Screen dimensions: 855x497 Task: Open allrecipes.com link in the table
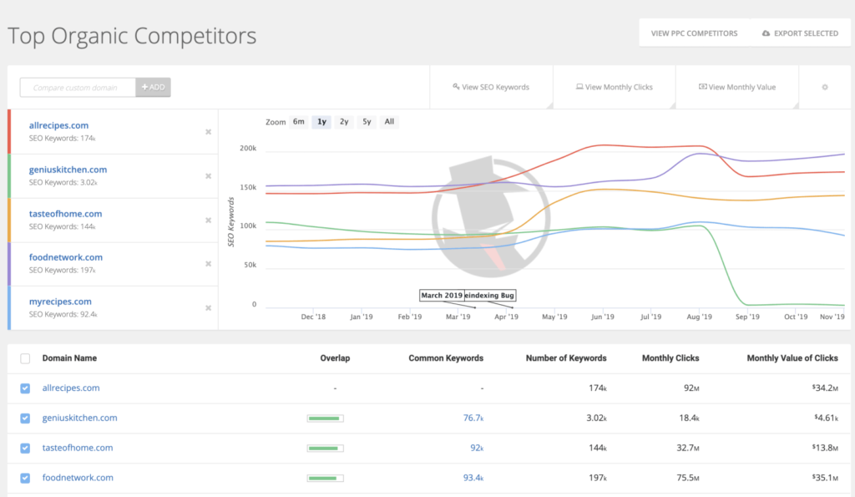pos(71,388)
